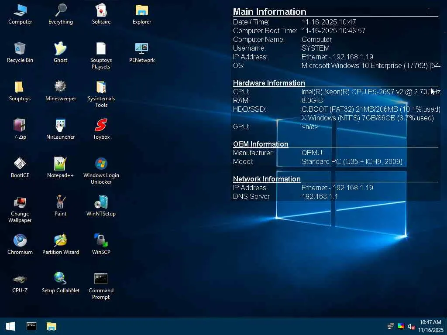Image resolution: width=447 pixels, height=335 pixels.
Task: Click the Manufacturer value QEMU
Action: 312,153
